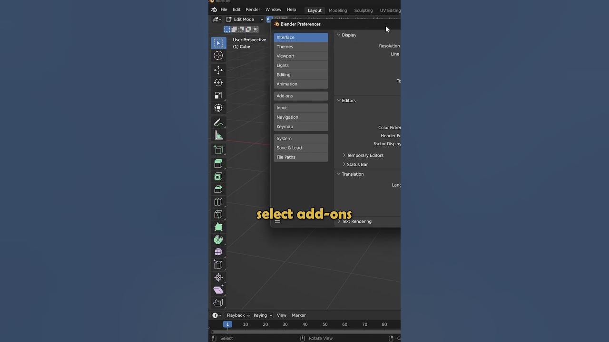Enable vertex select mode in header
The height and width of the screenshot is (342, 609).
(269, 19)
